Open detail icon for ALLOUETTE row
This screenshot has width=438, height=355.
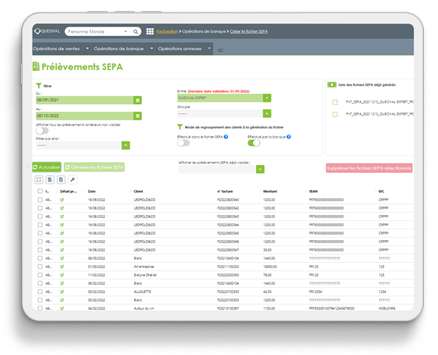pos(62,292)
